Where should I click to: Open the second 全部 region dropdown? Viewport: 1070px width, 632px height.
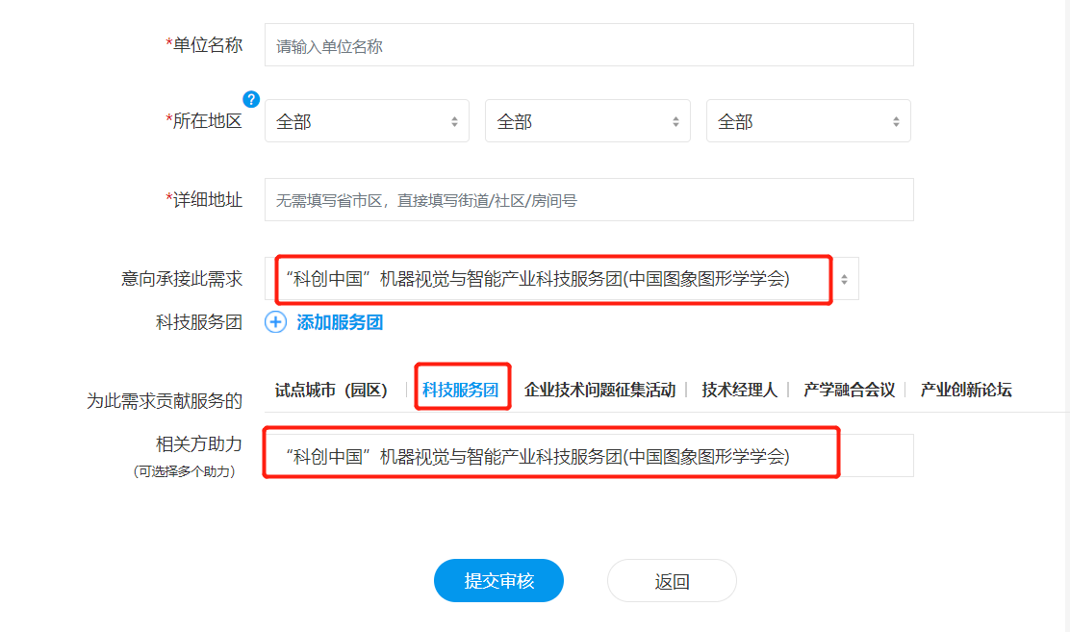[588, 121]
